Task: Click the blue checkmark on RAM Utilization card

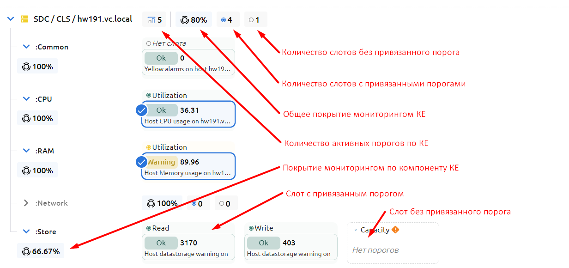Action: 142,162
